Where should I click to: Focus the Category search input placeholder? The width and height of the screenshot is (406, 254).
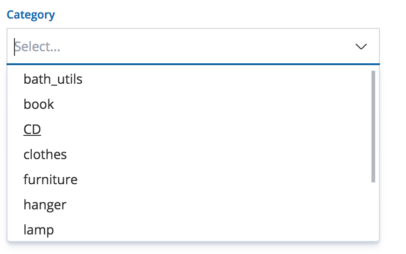tap(38, 47)
